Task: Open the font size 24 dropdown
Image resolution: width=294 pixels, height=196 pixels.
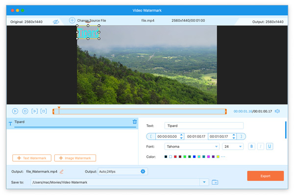Action: tap(233, 146)
